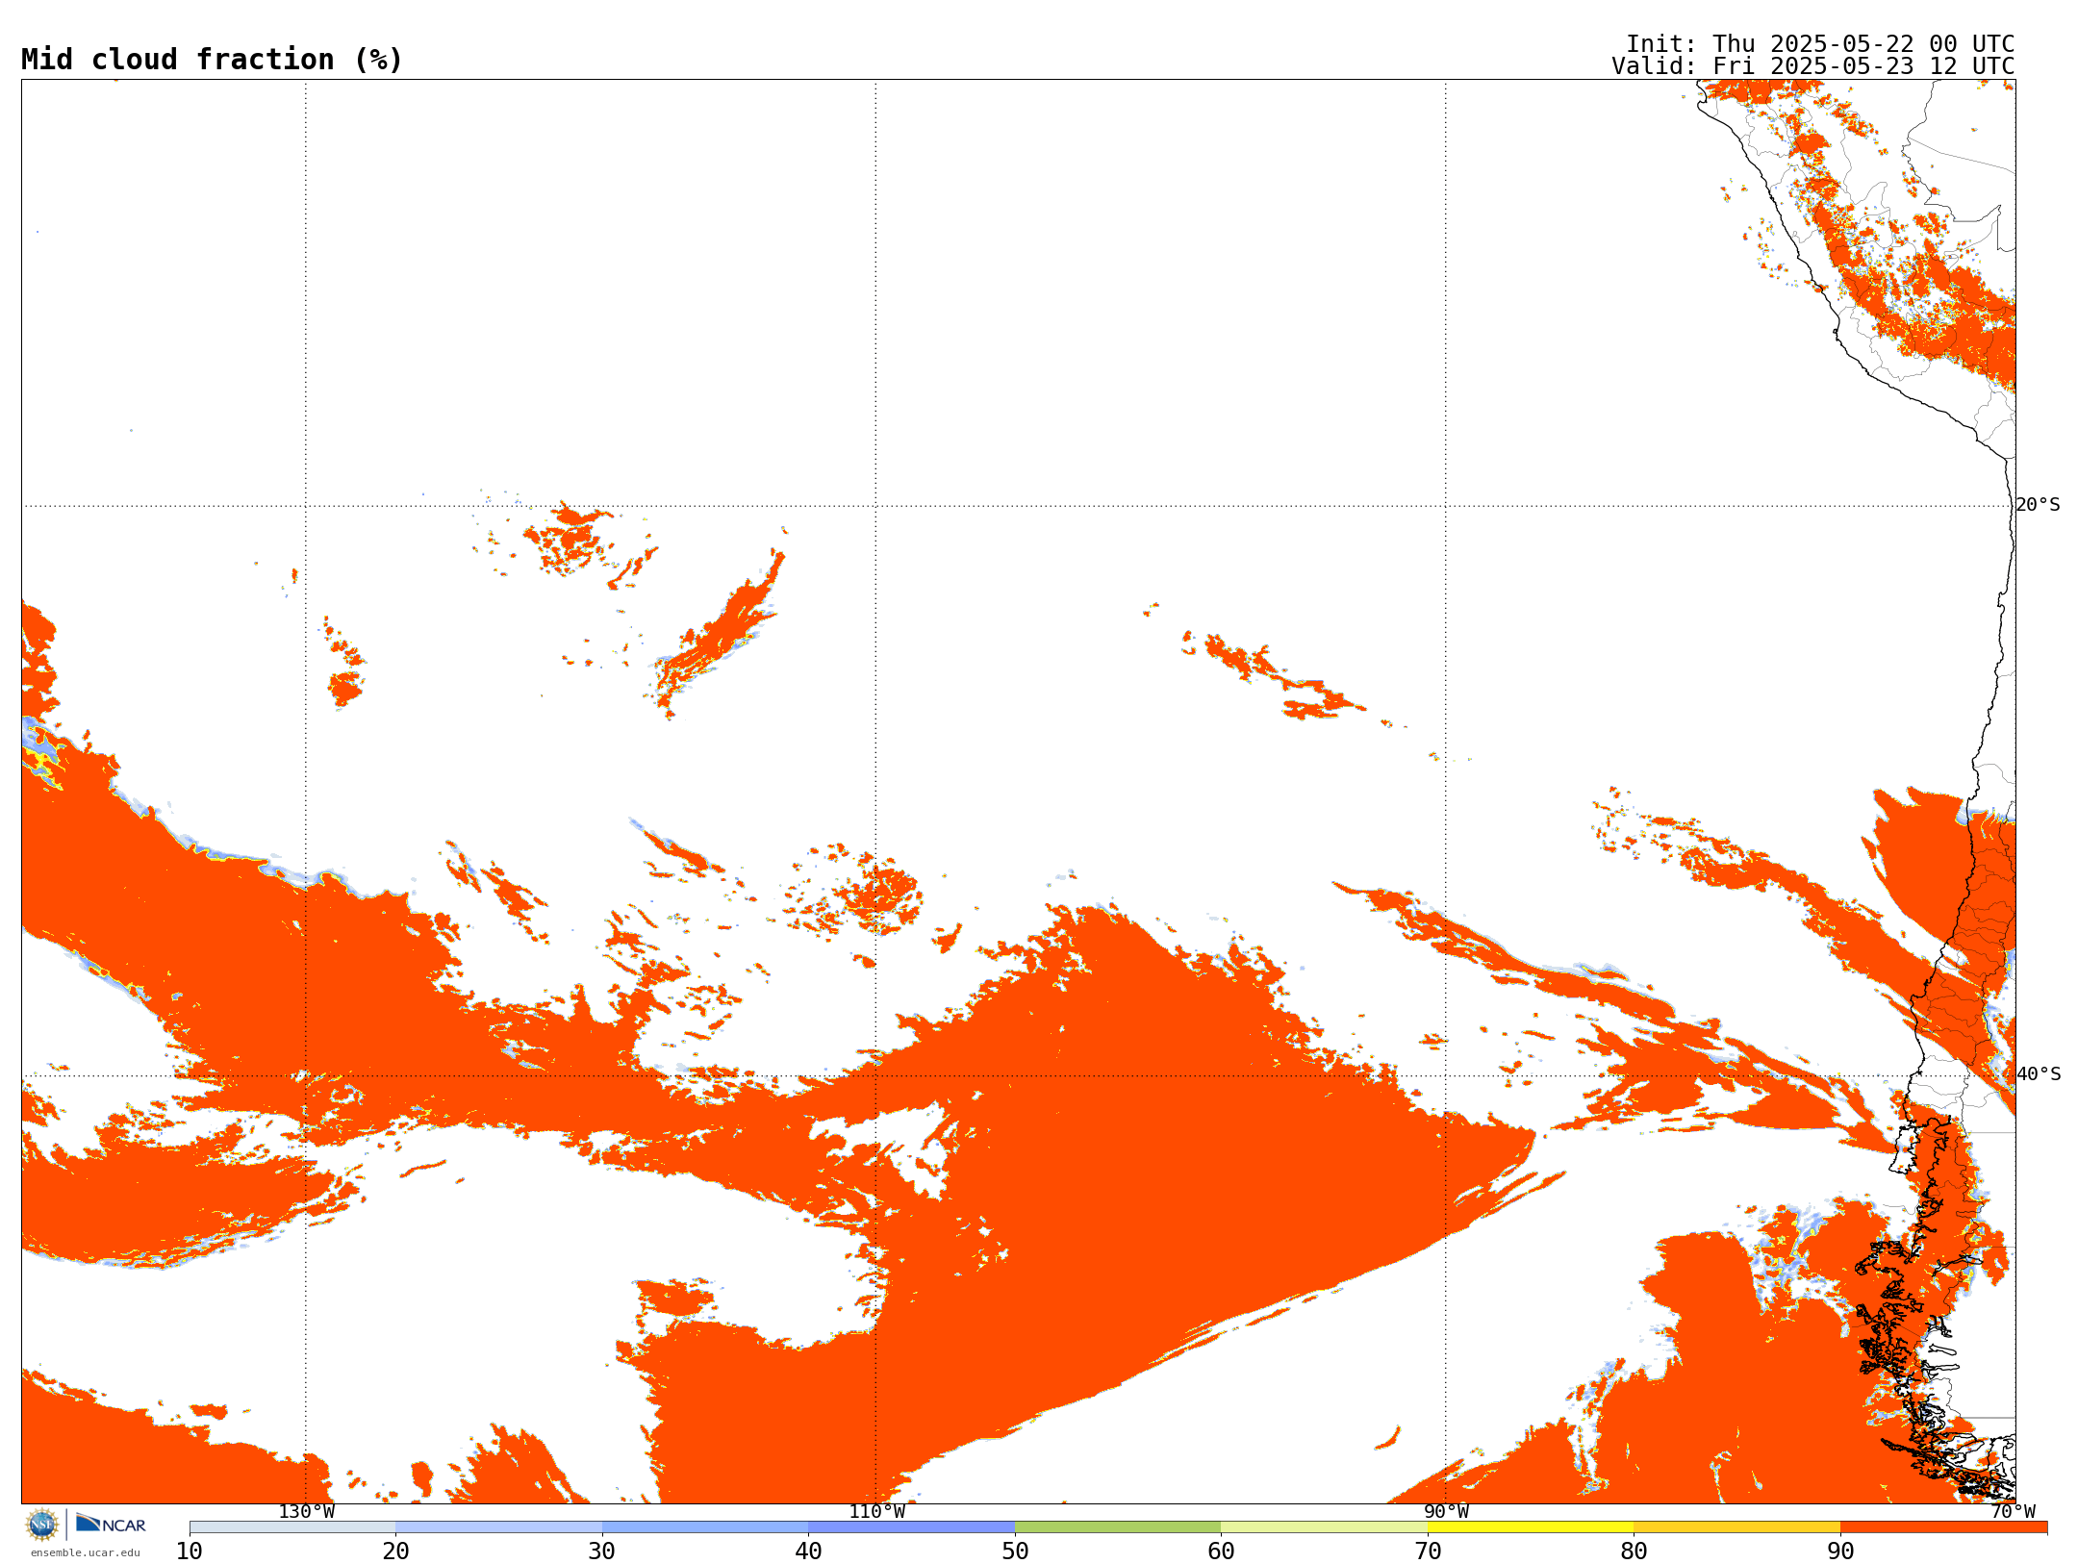2078x1564 pixels.
Task: Click the 10–20 pale gray colorbar segment
Action: pyautogui.click(x=292, y=1527)
